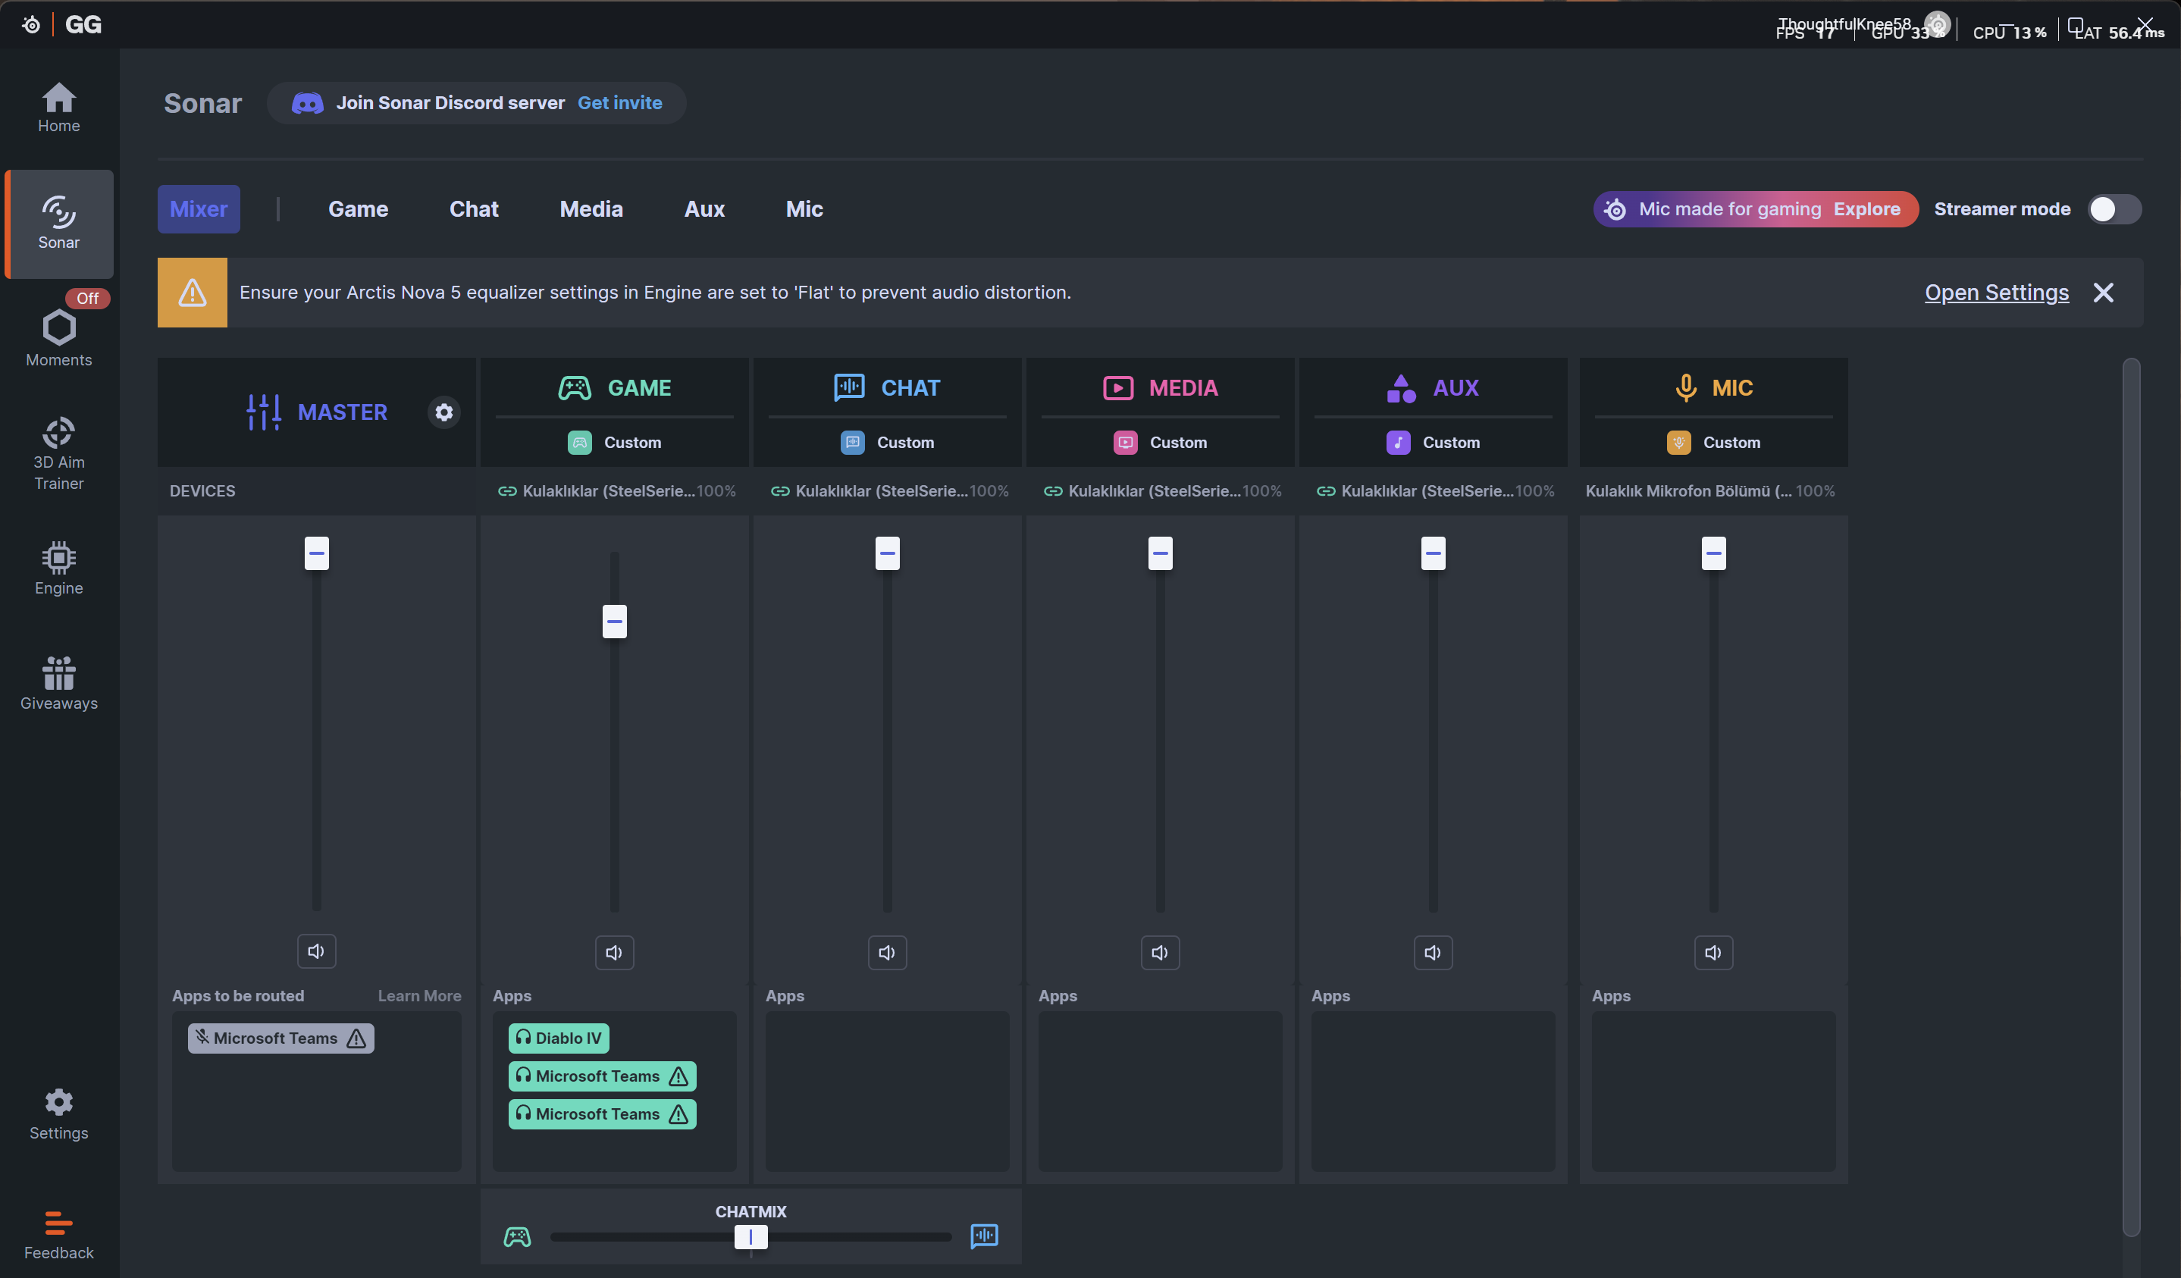The width and height of the screenshot is (2181, 1278).
Task: Click the Game controller icon in channel header
Action: [x=575, y=387]
